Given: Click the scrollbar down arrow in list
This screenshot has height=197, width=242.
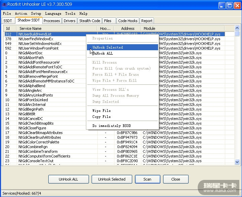Looking at the screenshot, I should [x=237, y=162].
